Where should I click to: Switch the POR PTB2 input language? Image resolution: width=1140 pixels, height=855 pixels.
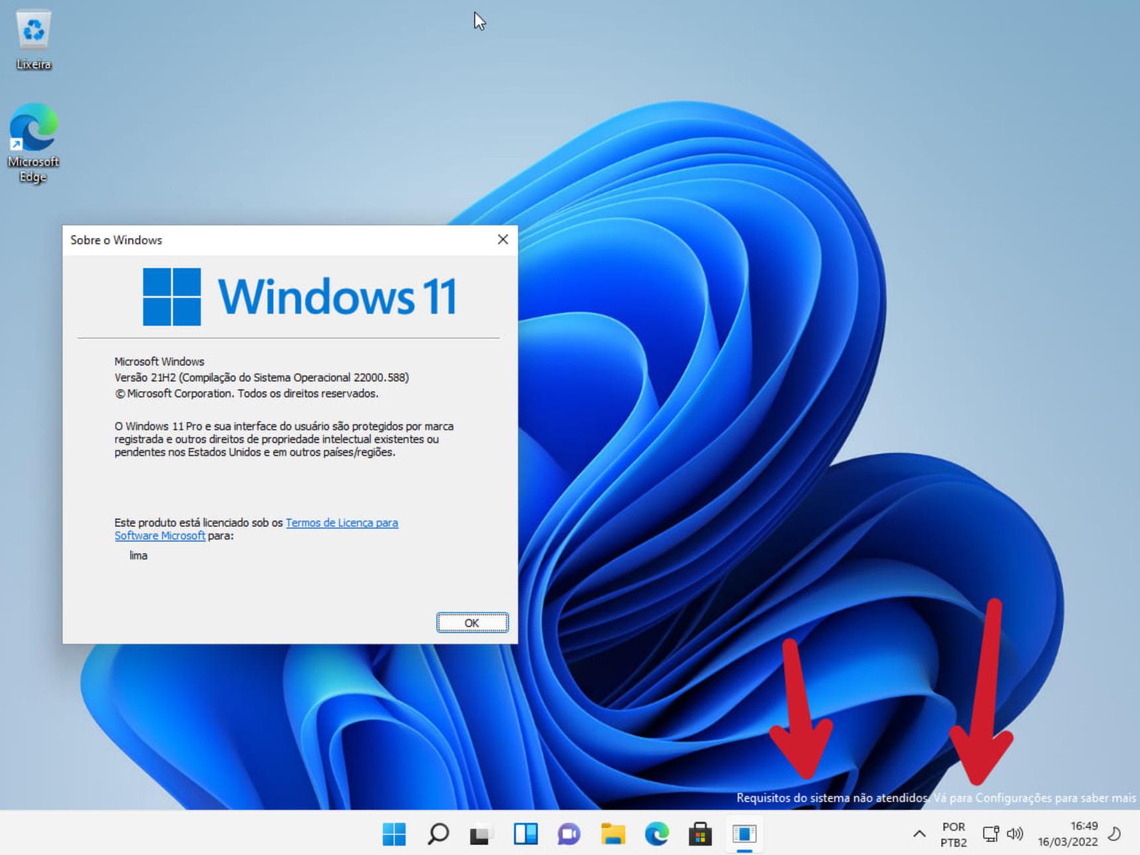point(954,834)
